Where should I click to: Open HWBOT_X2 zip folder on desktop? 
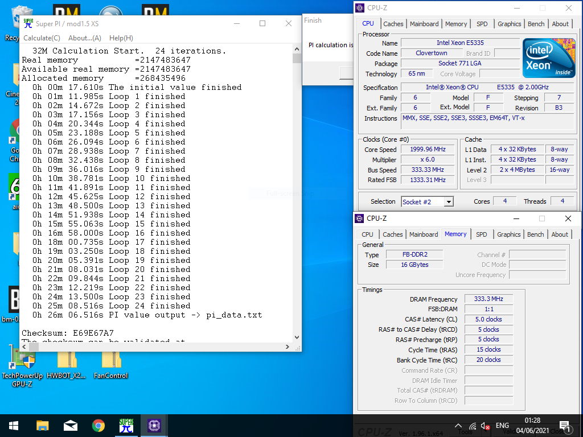pyautogui.click(x=67, y=365)
